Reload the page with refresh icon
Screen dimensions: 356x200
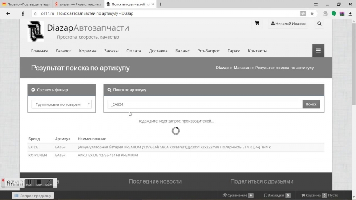coord(36,14)
